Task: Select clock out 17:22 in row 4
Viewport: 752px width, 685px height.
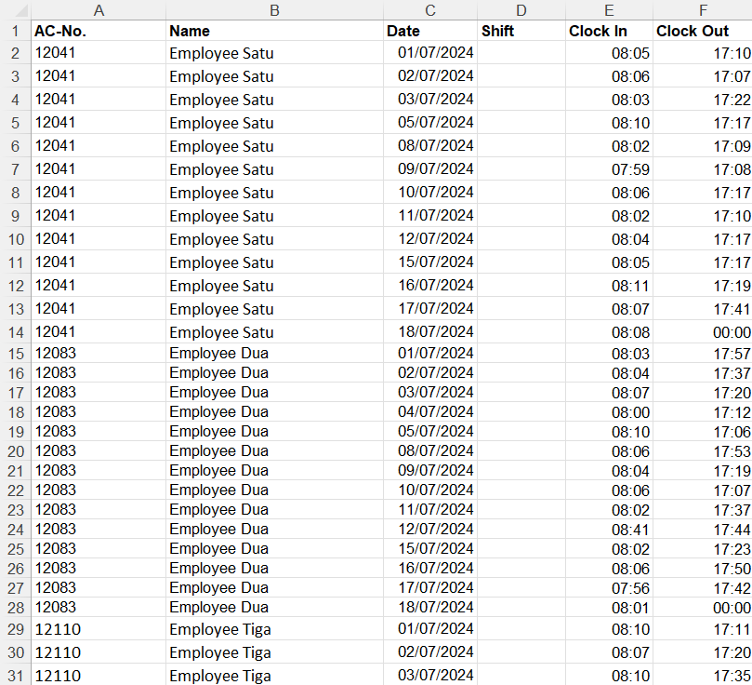Action: click(703, 99)
